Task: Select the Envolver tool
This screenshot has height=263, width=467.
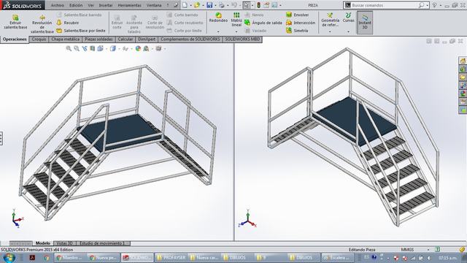Action: tap(297, 15)
